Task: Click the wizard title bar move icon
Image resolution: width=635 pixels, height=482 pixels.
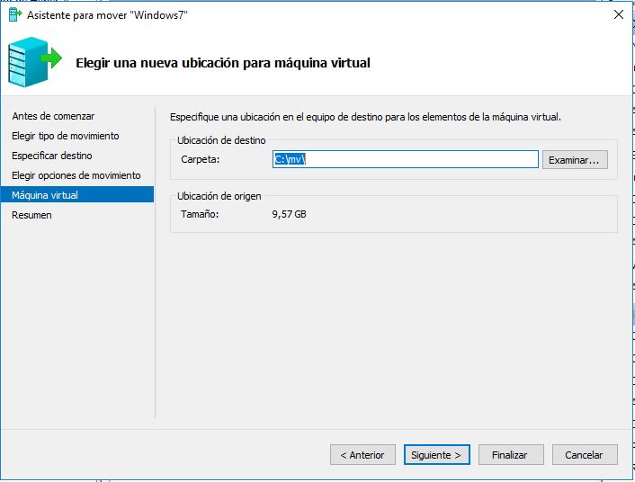Action: point(15,15)
